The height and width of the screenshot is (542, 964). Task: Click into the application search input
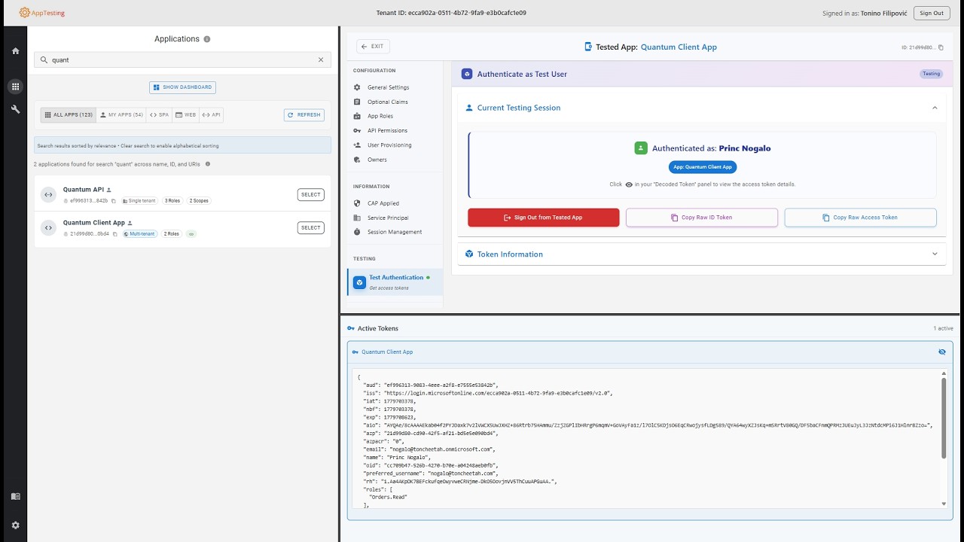click(182, 59)
